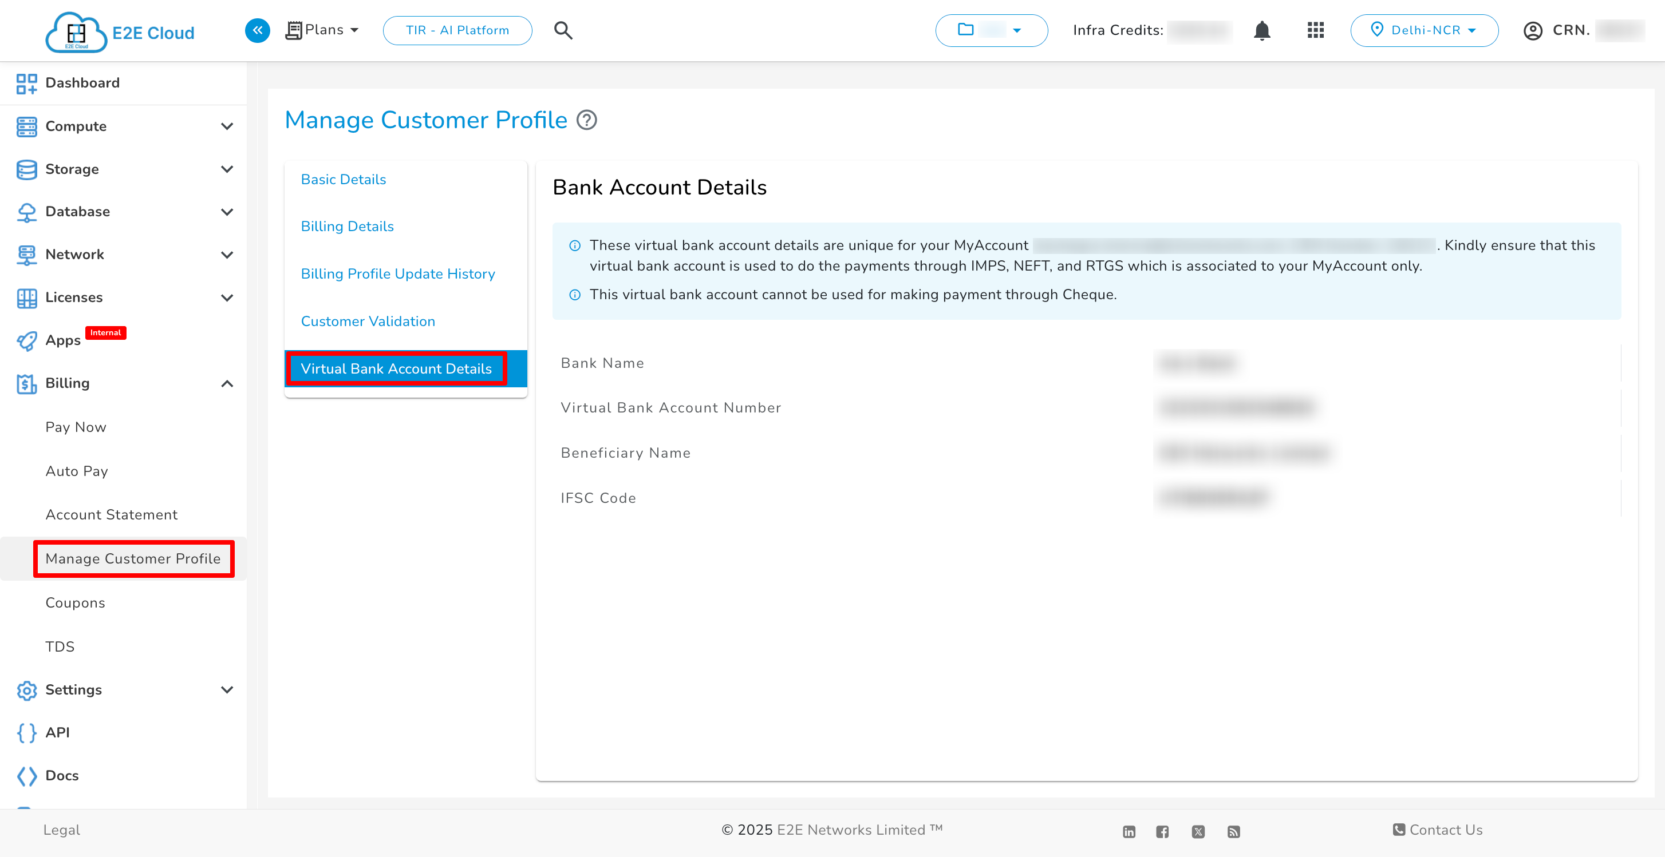This screenshot has height=857, width=1665.
Task: Expand the Licenses menu chevron
Action: click(227, 297)
